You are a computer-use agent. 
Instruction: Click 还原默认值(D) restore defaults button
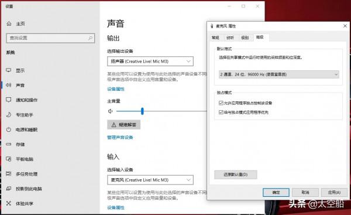pyautogui.click(x=236, y=175)
